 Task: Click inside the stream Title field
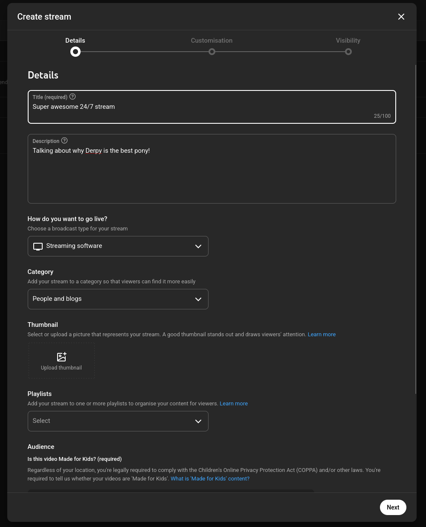coord(171,107)
